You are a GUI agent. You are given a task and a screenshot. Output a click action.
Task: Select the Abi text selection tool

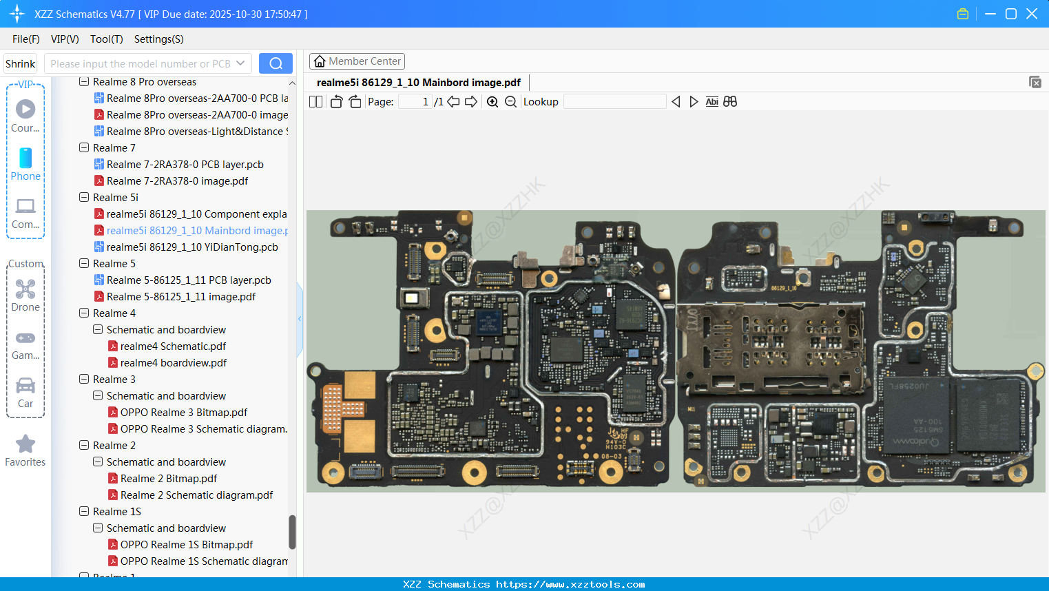[712, 101]
